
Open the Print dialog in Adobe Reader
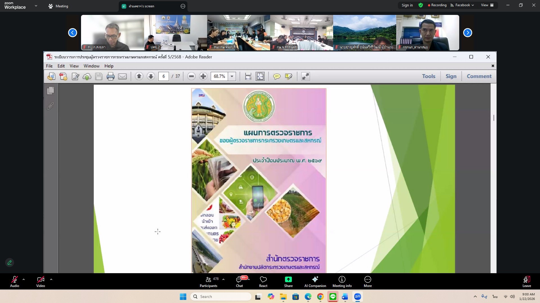point(110,76)
